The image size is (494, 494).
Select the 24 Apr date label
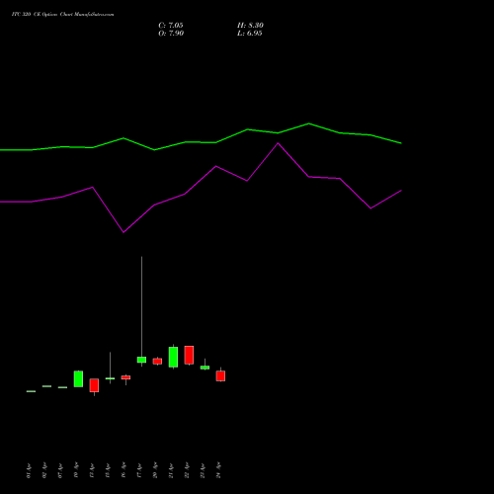pyautogui.click(x=218, y=470)
